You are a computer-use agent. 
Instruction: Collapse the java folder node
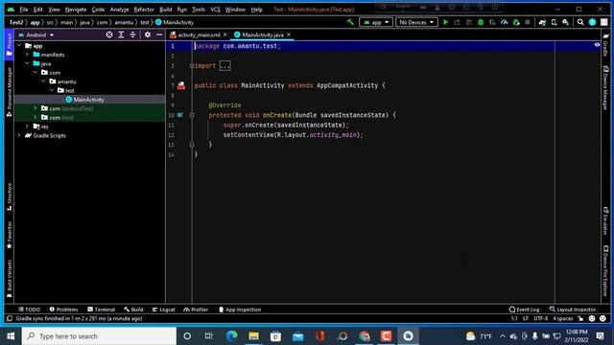click(27, 63)
